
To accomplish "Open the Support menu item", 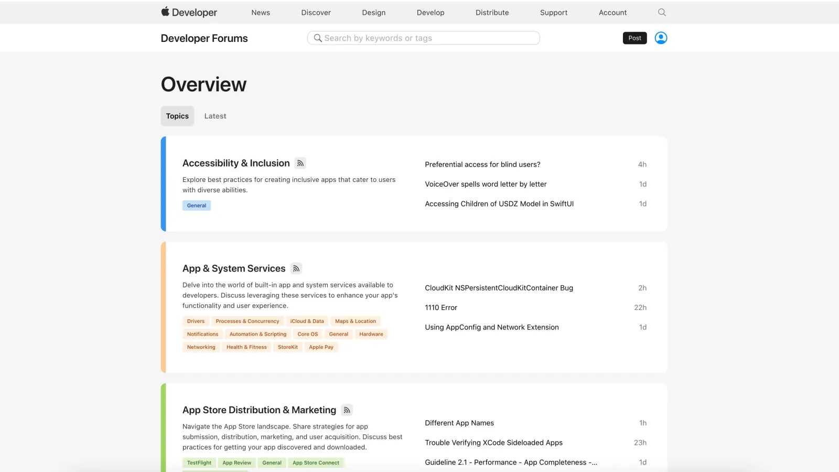I will tap(554, 13).
